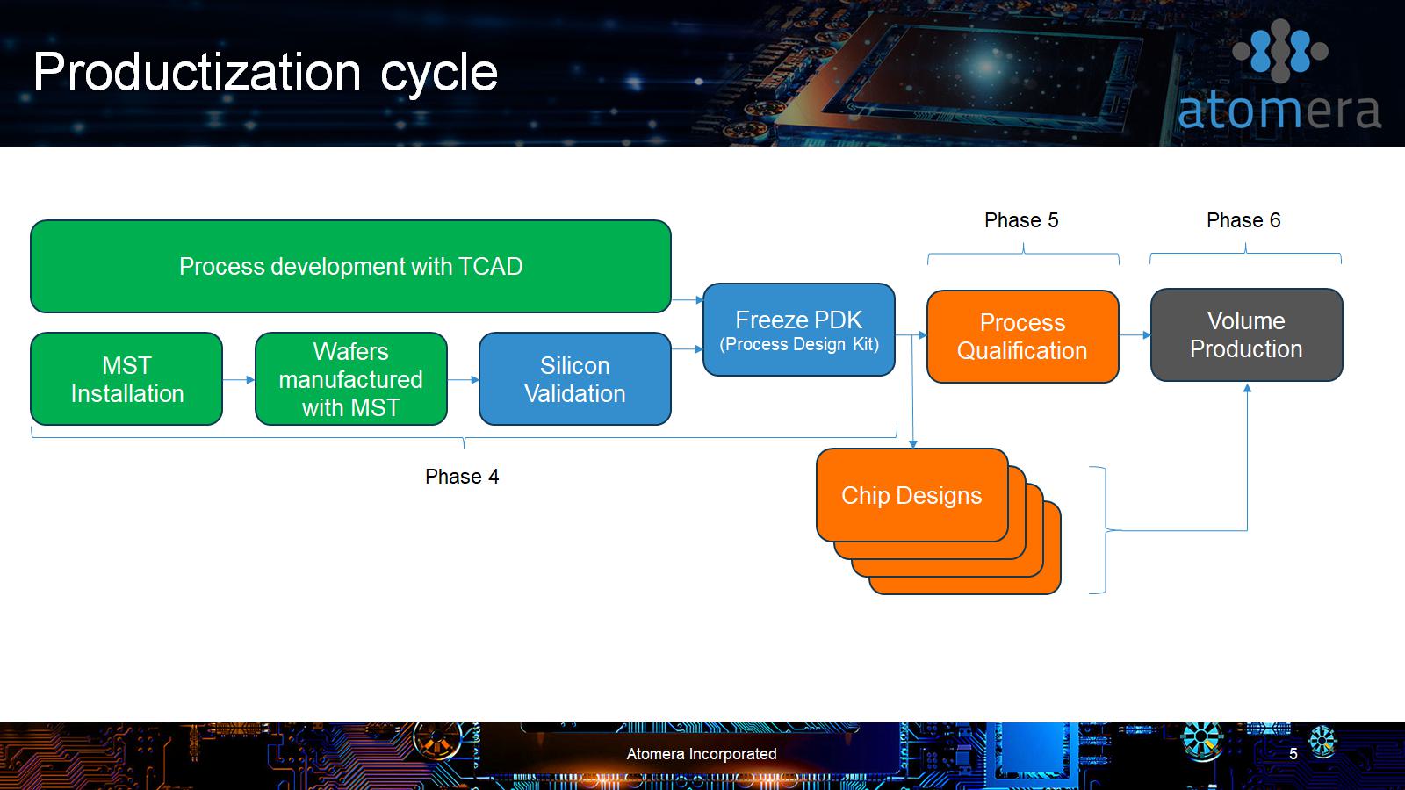Click the Process Qualification box
Viewport: 1405px width, 790px height.
pos(1022,337)
